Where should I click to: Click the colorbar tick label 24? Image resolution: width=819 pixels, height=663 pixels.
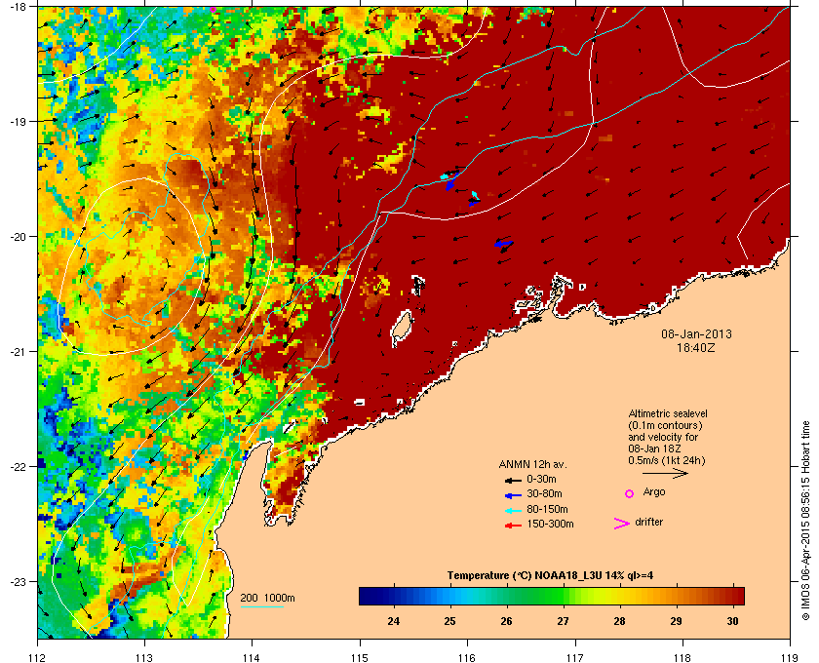[393, 621]
